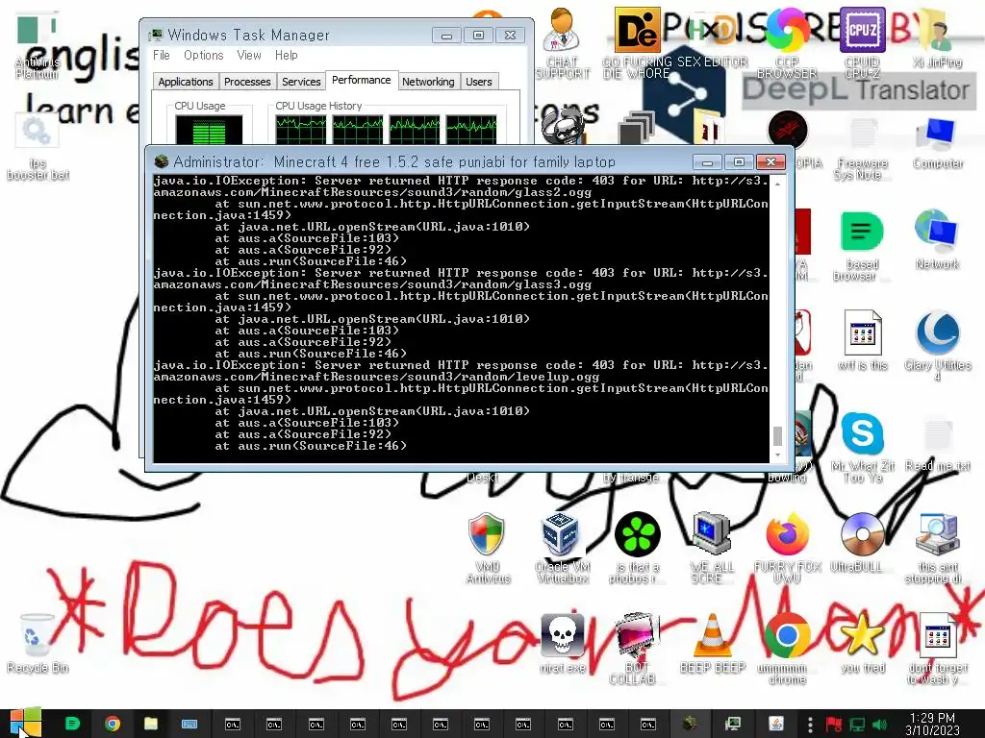Show hidden tray icons via the dots
The image size is (985, 738).
(810, 725)
